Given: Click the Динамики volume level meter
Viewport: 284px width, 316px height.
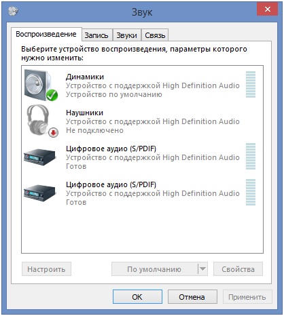Looking at the screenshot, I should [x=251, y=84].
